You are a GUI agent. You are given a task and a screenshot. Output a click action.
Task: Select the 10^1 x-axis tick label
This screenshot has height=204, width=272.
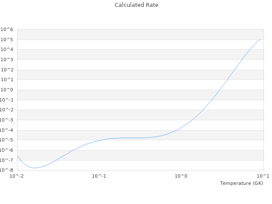[263, 176]
